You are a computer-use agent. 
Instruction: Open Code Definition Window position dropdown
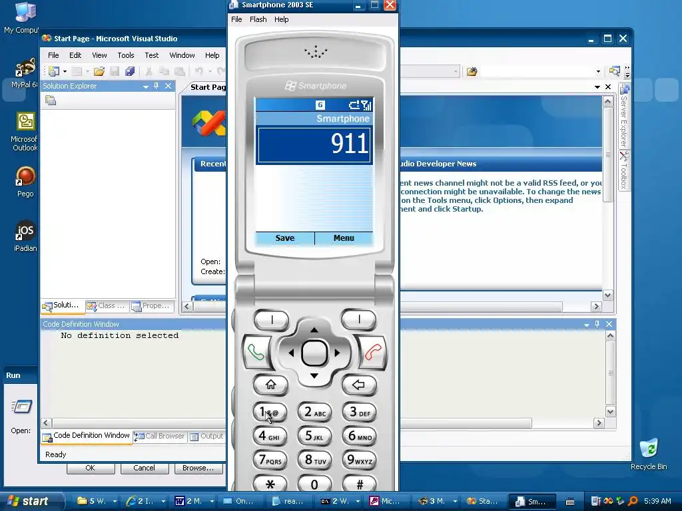pyautogui.click(x=587, y=325)
